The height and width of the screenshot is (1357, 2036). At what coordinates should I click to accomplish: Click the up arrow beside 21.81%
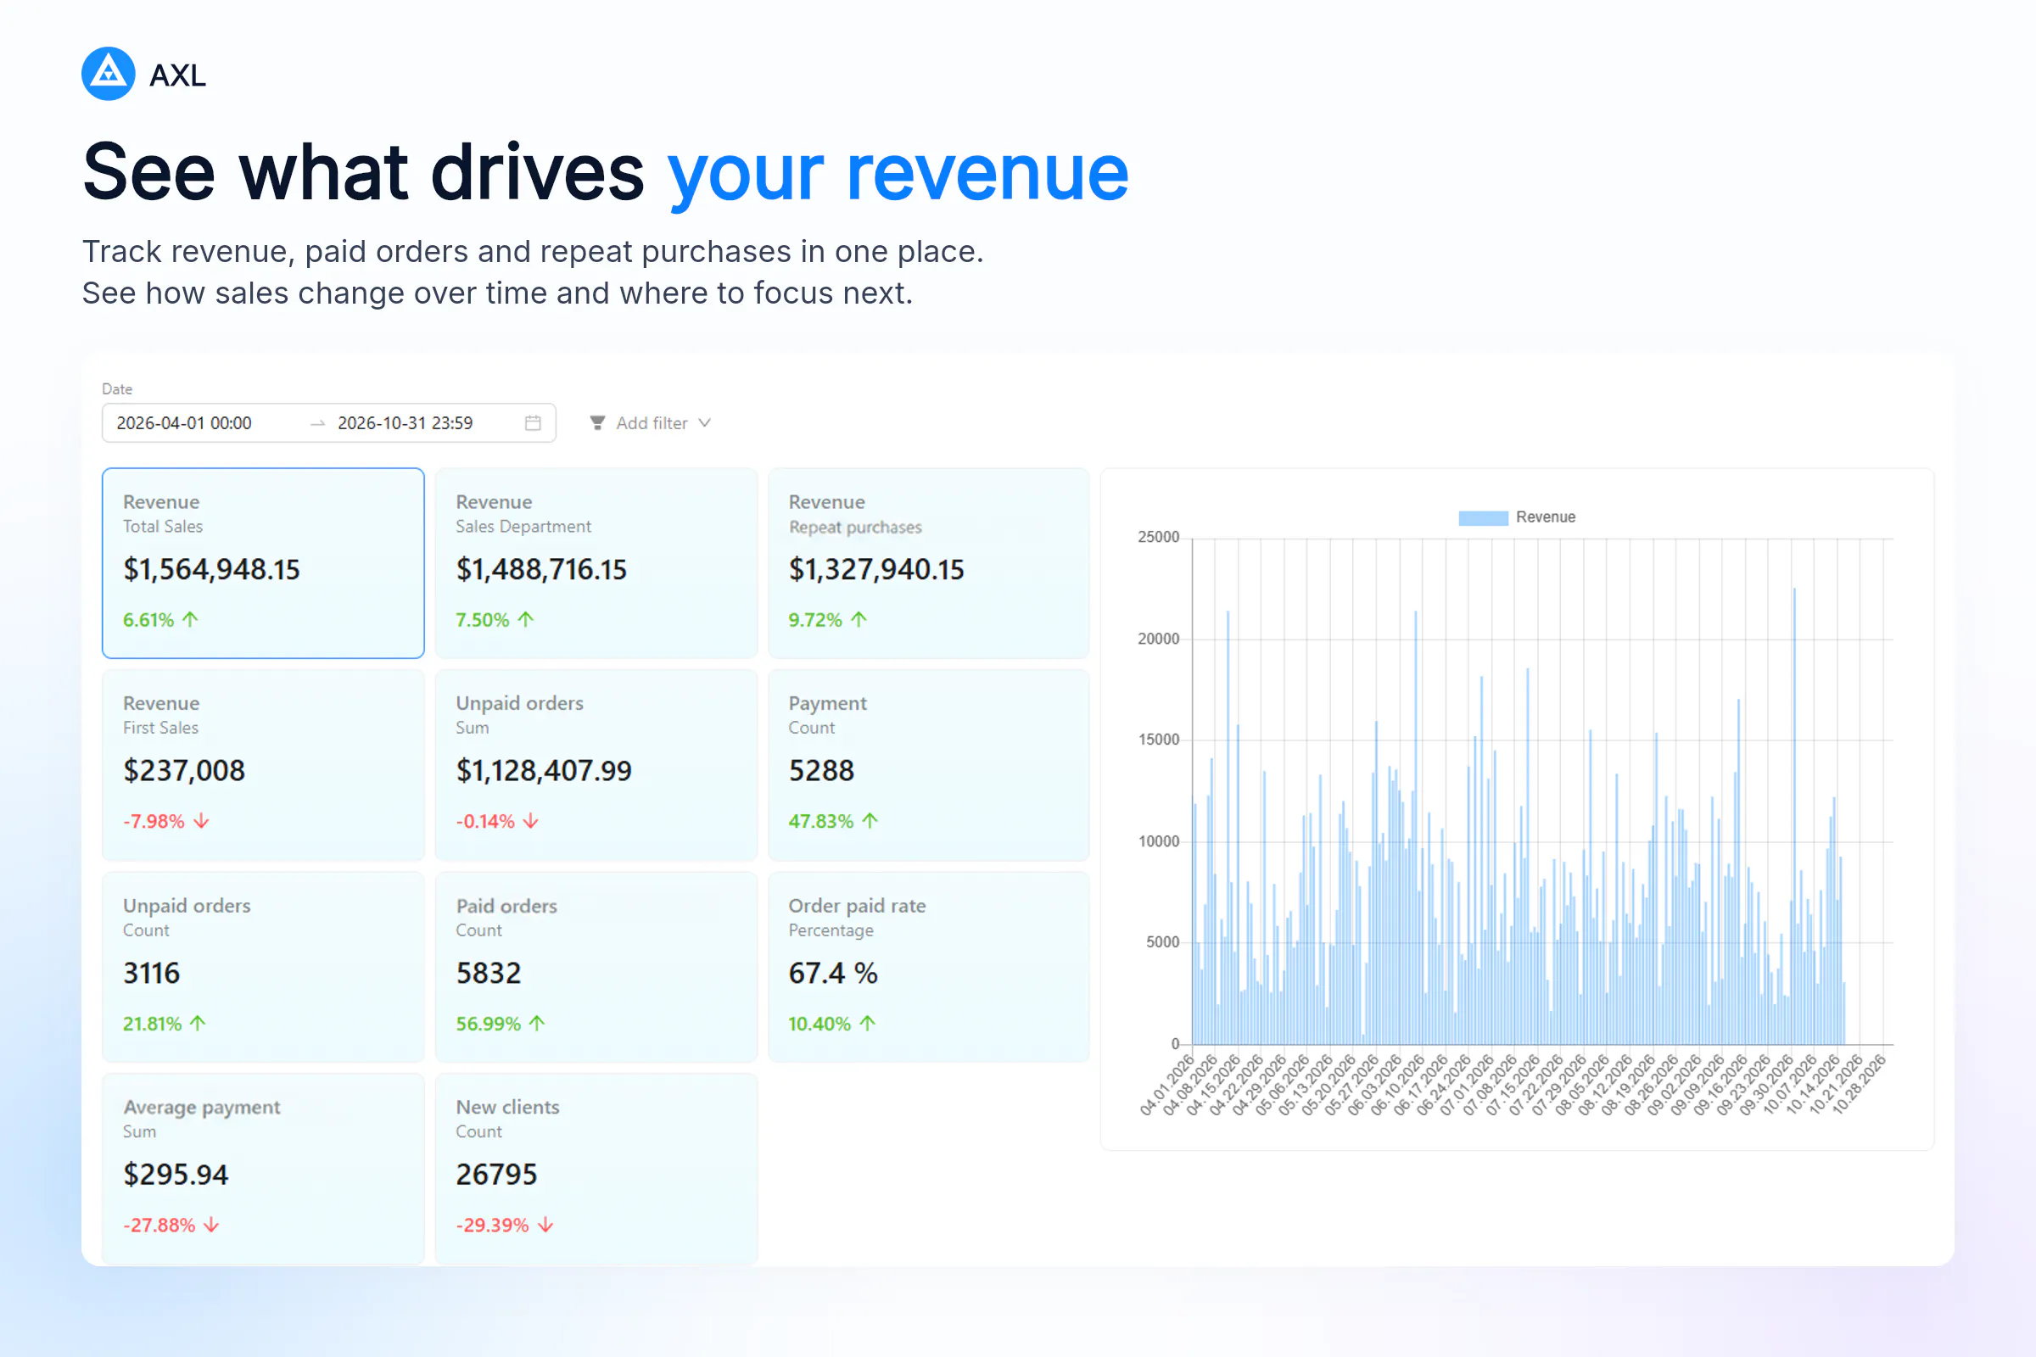[198, 1024]
